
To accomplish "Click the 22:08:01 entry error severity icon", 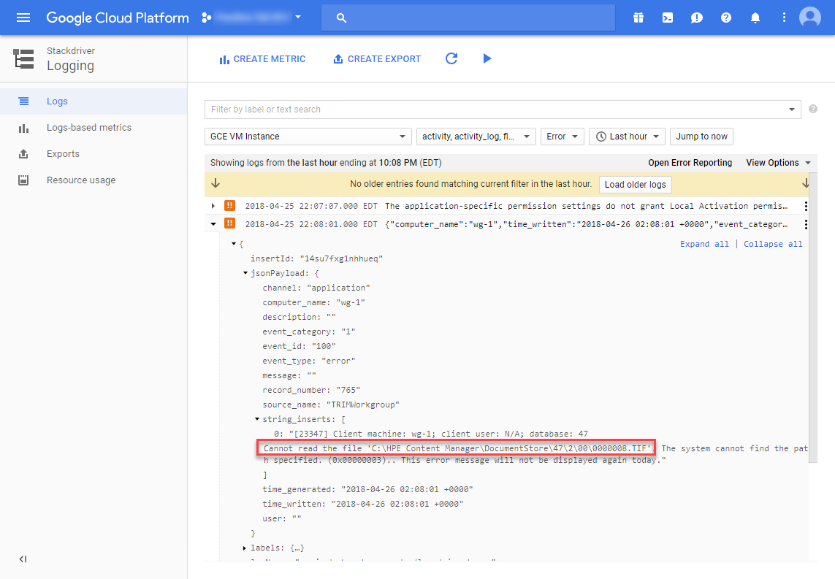I will point(230,223).
